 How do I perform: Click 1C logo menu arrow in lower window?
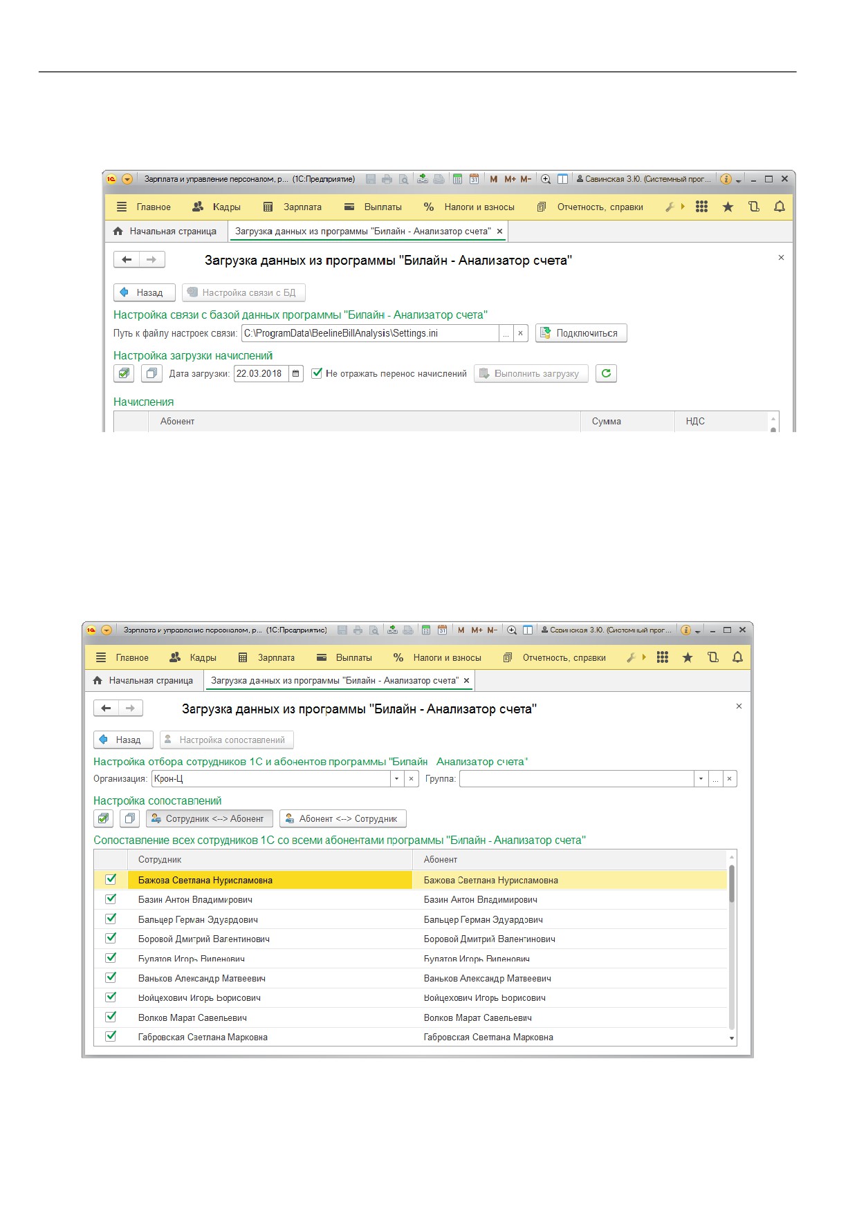pyautogui.click(x=107, y=630)
